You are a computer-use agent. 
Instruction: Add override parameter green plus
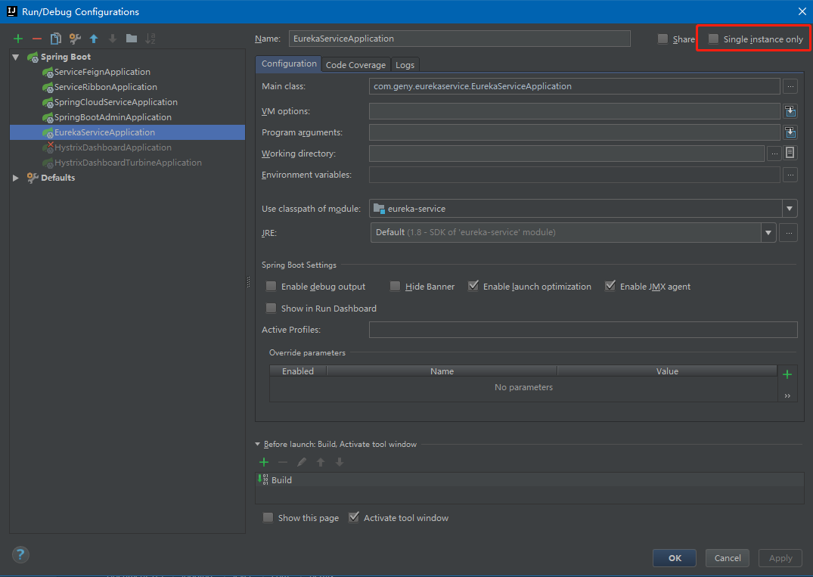787,374
